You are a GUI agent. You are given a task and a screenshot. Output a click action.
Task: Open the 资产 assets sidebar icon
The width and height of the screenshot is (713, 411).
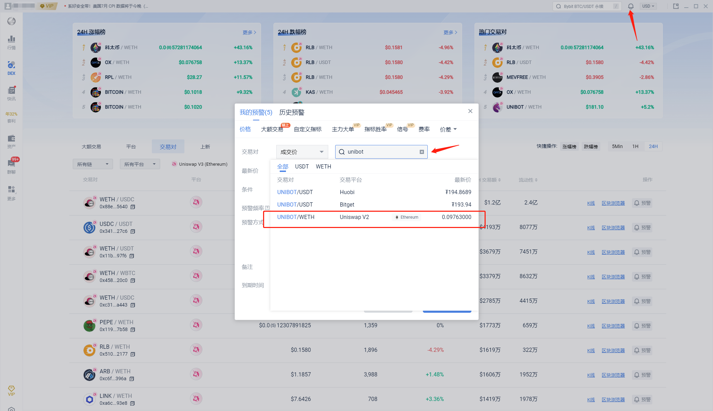tap(11, 141)
